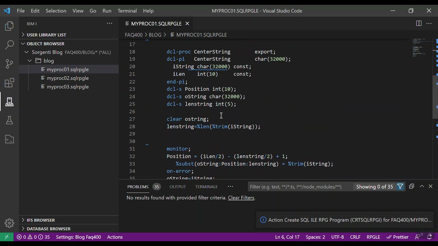Screen dimensions: 438x246
Task: Toggle the Problems filter funnel
Action: (400, 187)
